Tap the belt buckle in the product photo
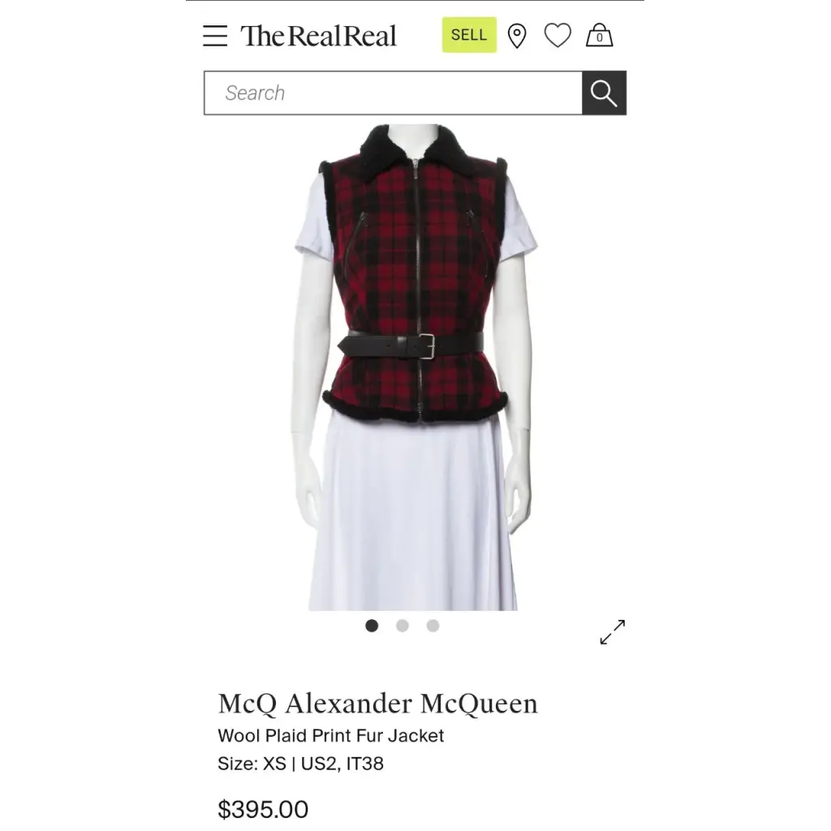Viewport: 831px width, 831px height. 427,347
